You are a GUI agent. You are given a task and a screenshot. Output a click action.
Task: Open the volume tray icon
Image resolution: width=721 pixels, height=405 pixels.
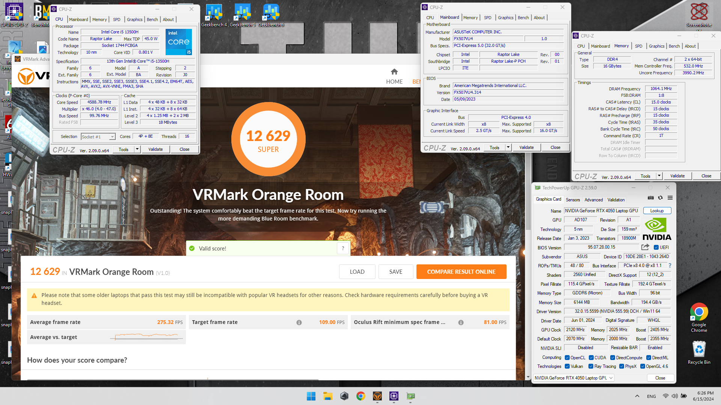[x=674, y=396]
